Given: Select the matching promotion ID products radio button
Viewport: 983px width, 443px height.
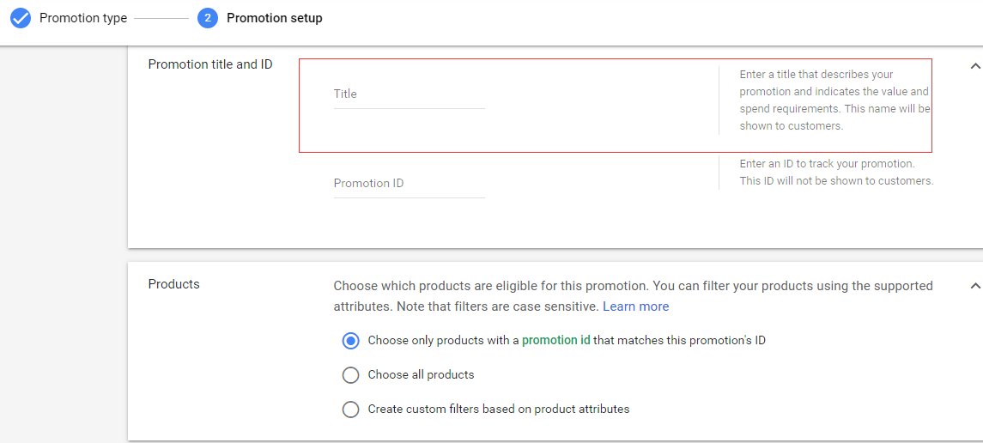Looking at the screenshot, I should 350,341.
